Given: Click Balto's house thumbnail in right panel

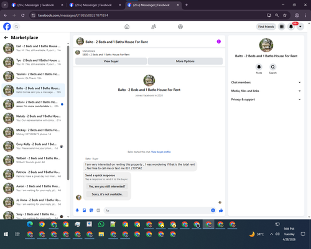Looking at the screenshot, I should pos(266,45).
